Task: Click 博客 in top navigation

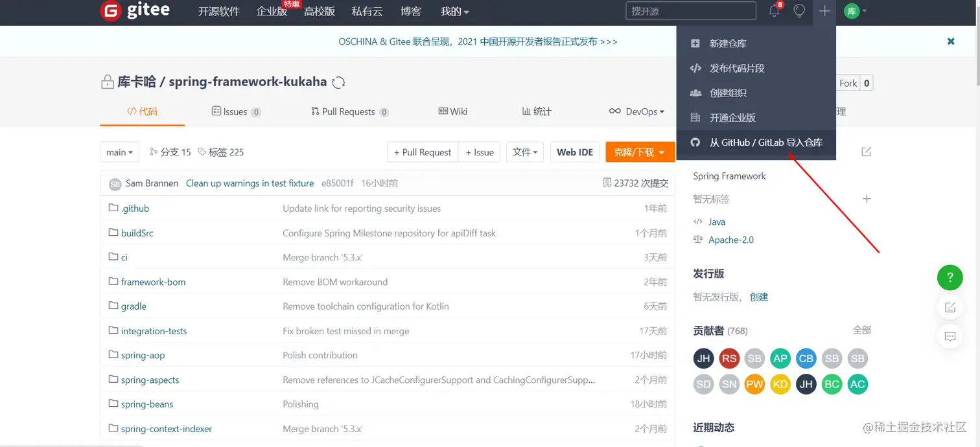Action: (411, 11)
